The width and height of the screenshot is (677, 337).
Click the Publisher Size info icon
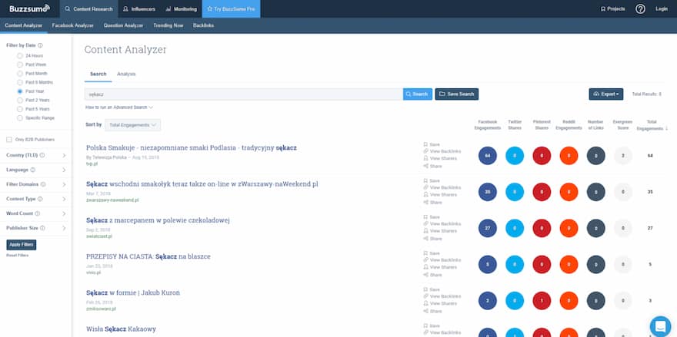tap(43, 228)
